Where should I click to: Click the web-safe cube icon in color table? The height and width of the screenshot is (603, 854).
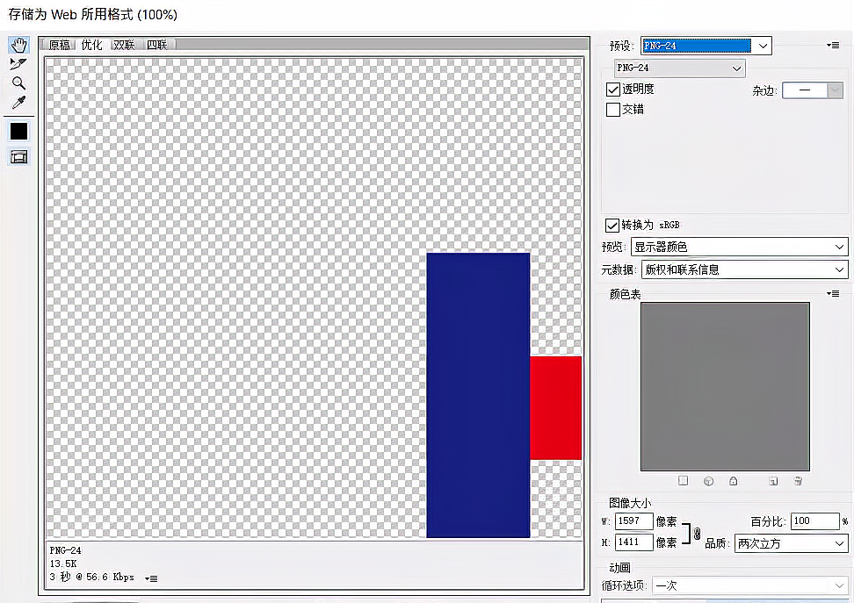(708, 480)
